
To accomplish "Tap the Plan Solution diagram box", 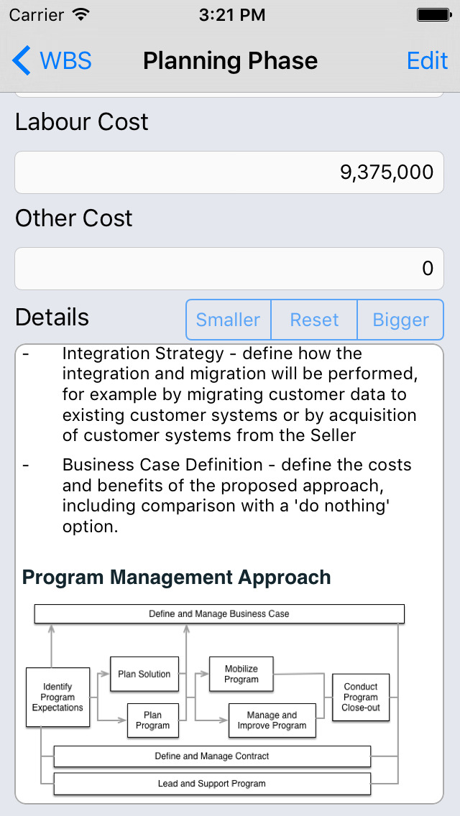I will pyautogui.click(x=144, y=674).
